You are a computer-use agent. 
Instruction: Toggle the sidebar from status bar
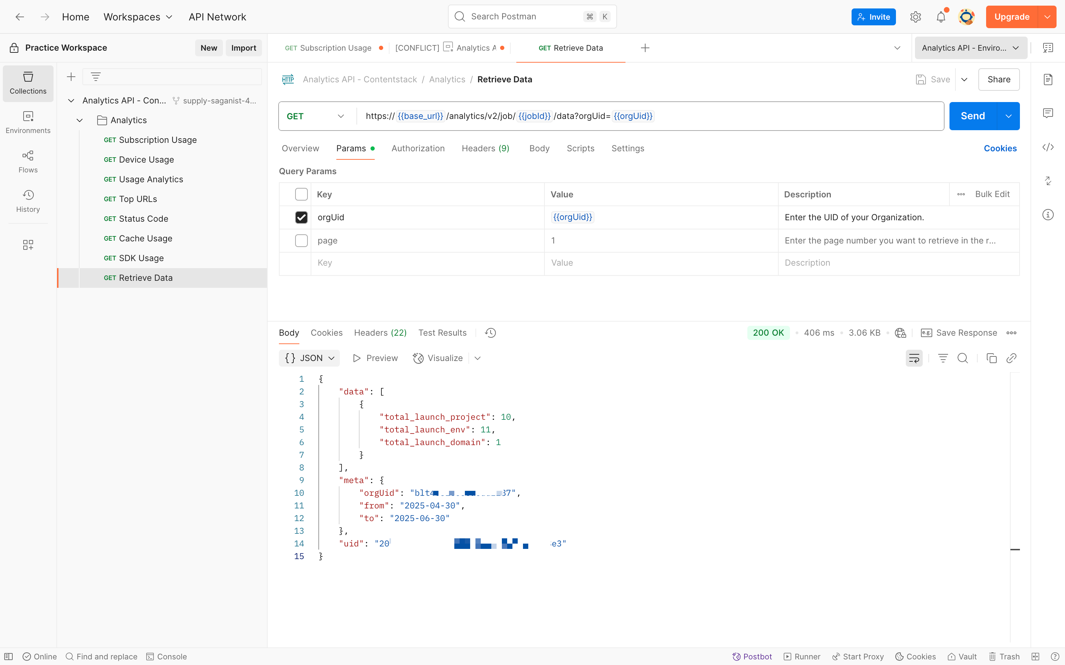coord(8,657)
